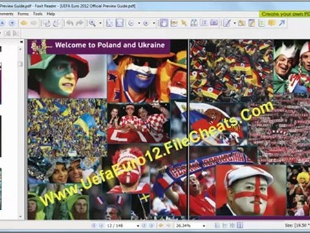Click the page number field '12 / 148'
Viewport: 310px width, 233px height.
tap(121, 226)
